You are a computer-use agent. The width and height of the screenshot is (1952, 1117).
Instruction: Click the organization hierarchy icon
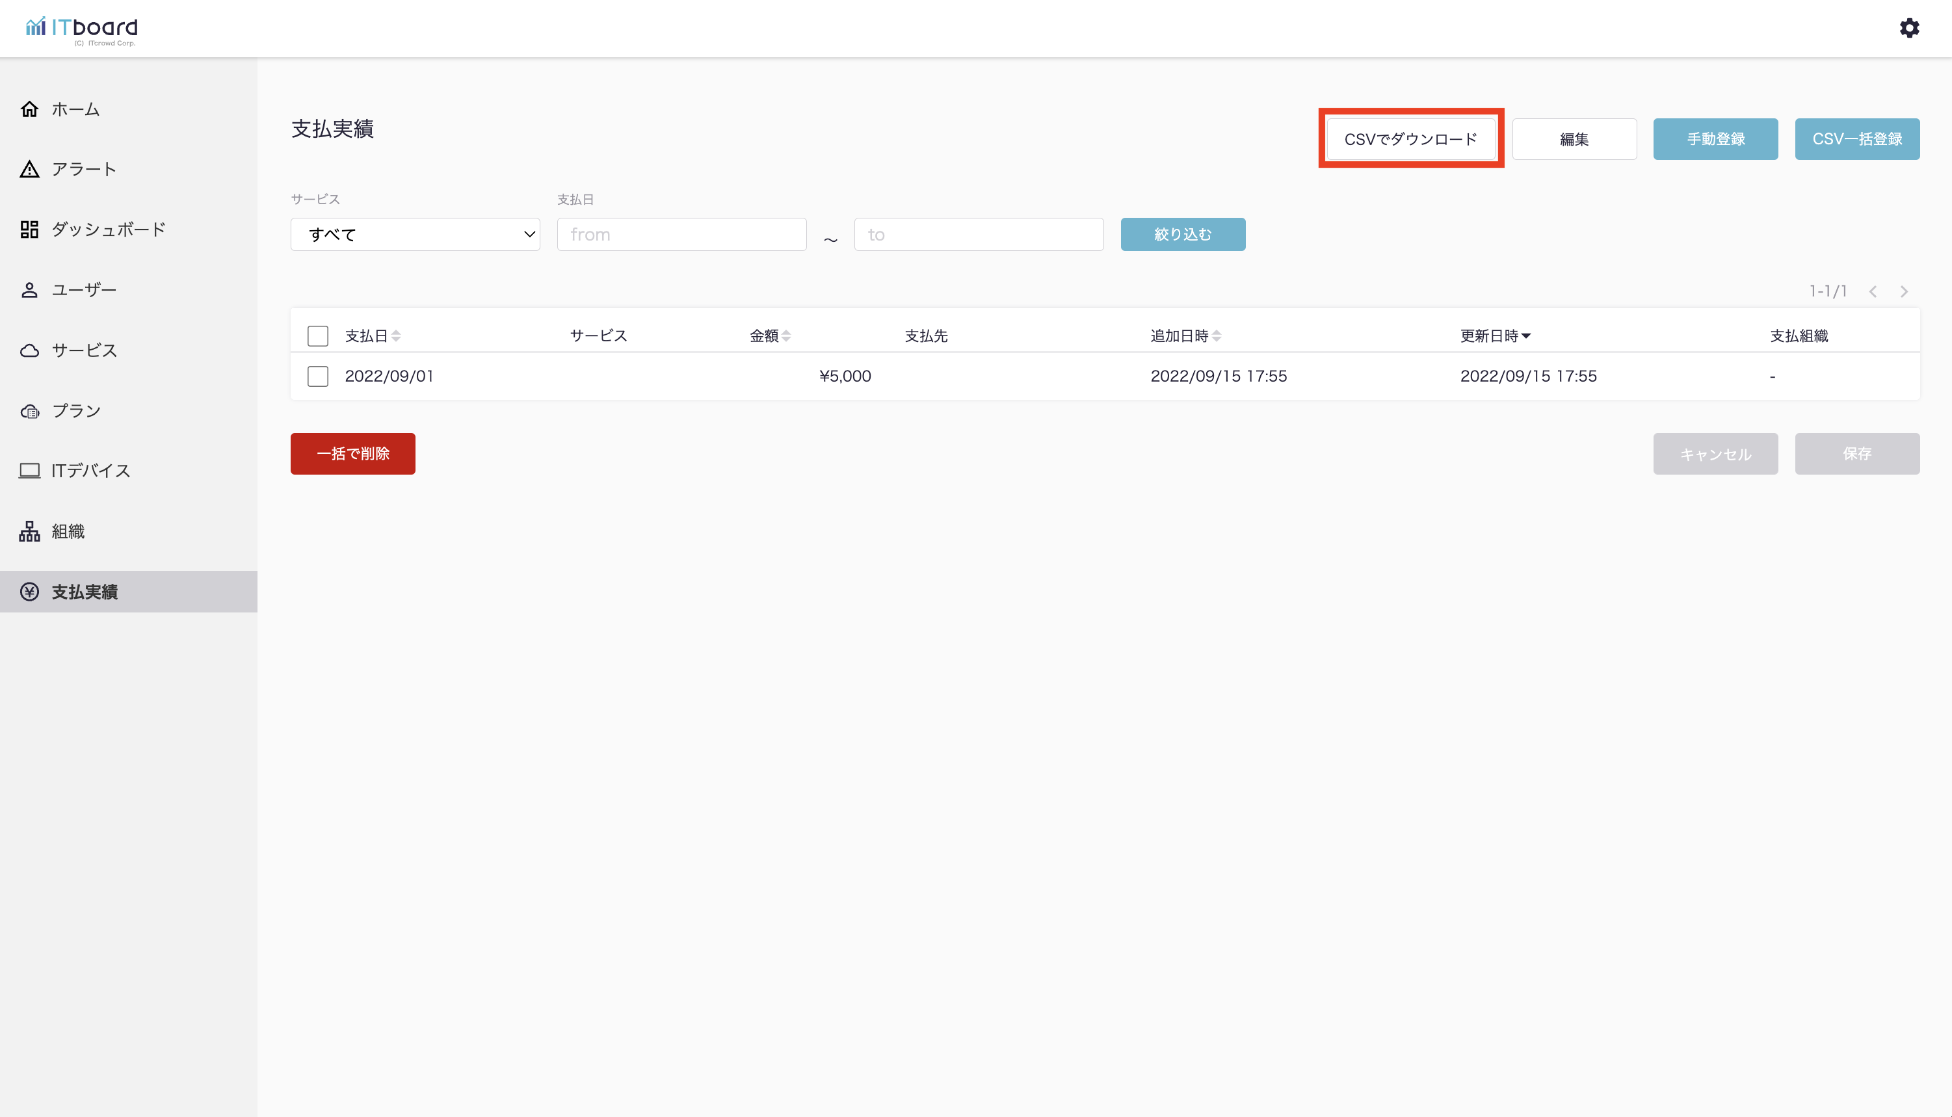[x=29, y=531]
